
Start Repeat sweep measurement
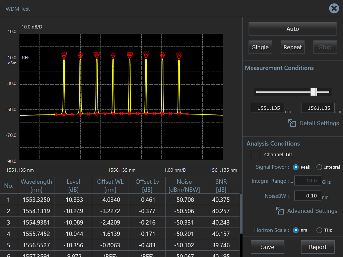[292, 47]
